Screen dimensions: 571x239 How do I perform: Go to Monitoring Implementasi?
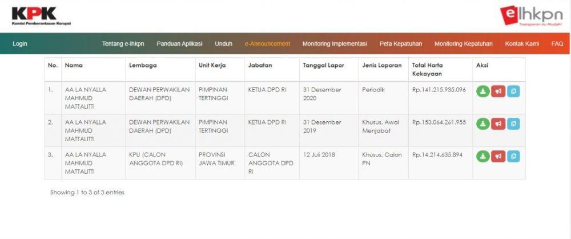335,44
